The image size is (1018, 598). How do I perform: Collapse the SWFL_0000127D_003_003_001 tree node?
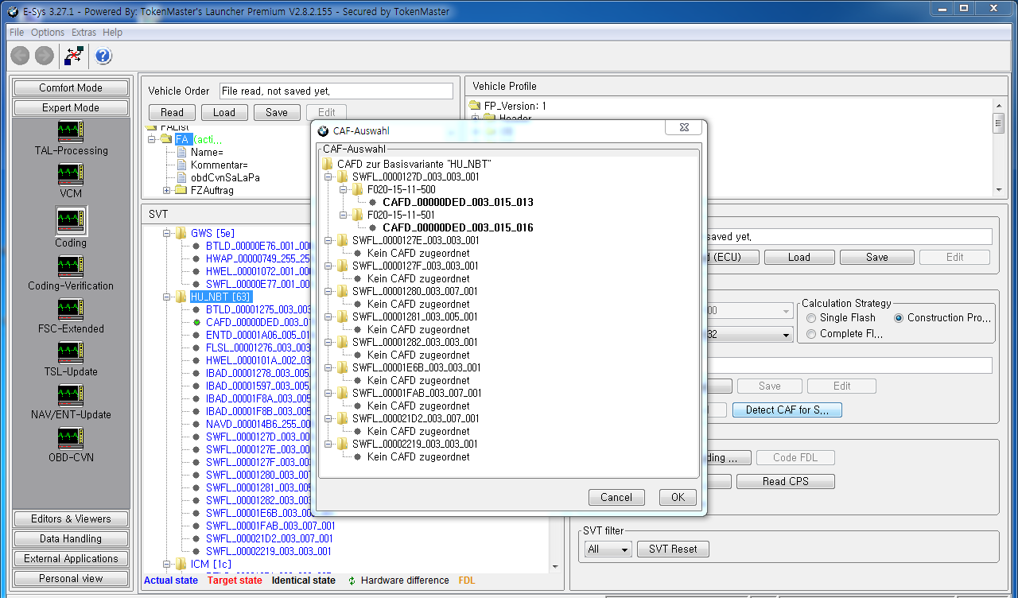(x=328, y=177)
